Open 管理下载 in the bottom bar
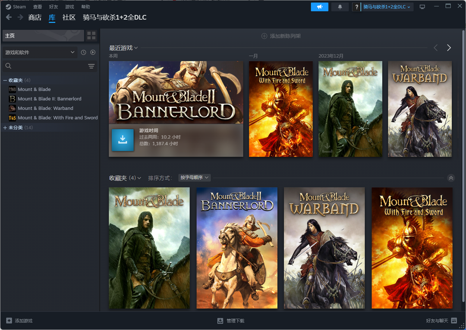 coord(231,321)
